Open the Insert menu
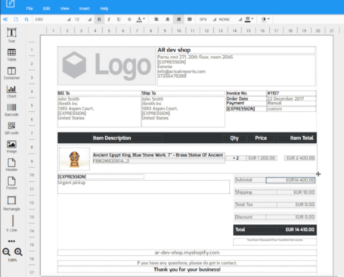 click(x=85, y=8)
